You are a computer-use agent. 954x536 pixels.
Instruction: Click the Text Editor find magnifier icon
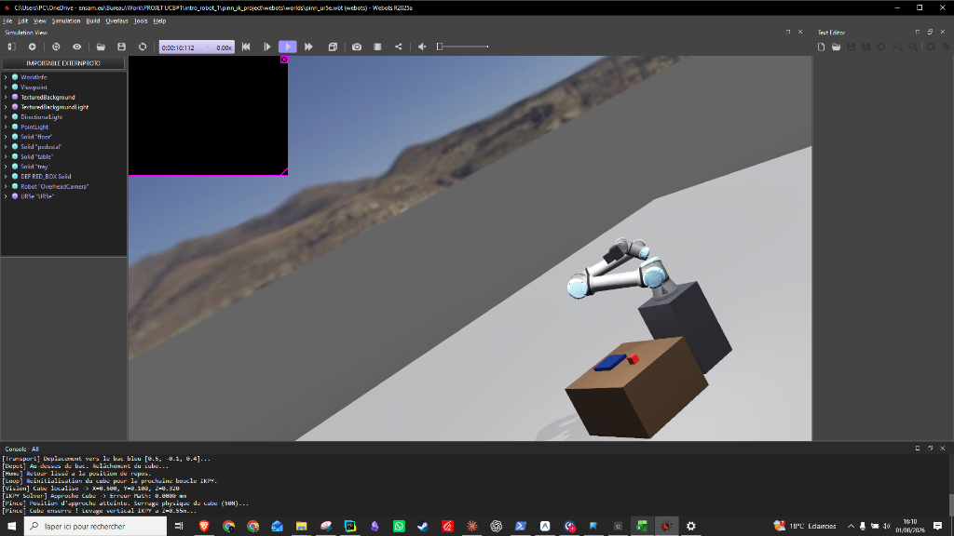click(898, 47)
